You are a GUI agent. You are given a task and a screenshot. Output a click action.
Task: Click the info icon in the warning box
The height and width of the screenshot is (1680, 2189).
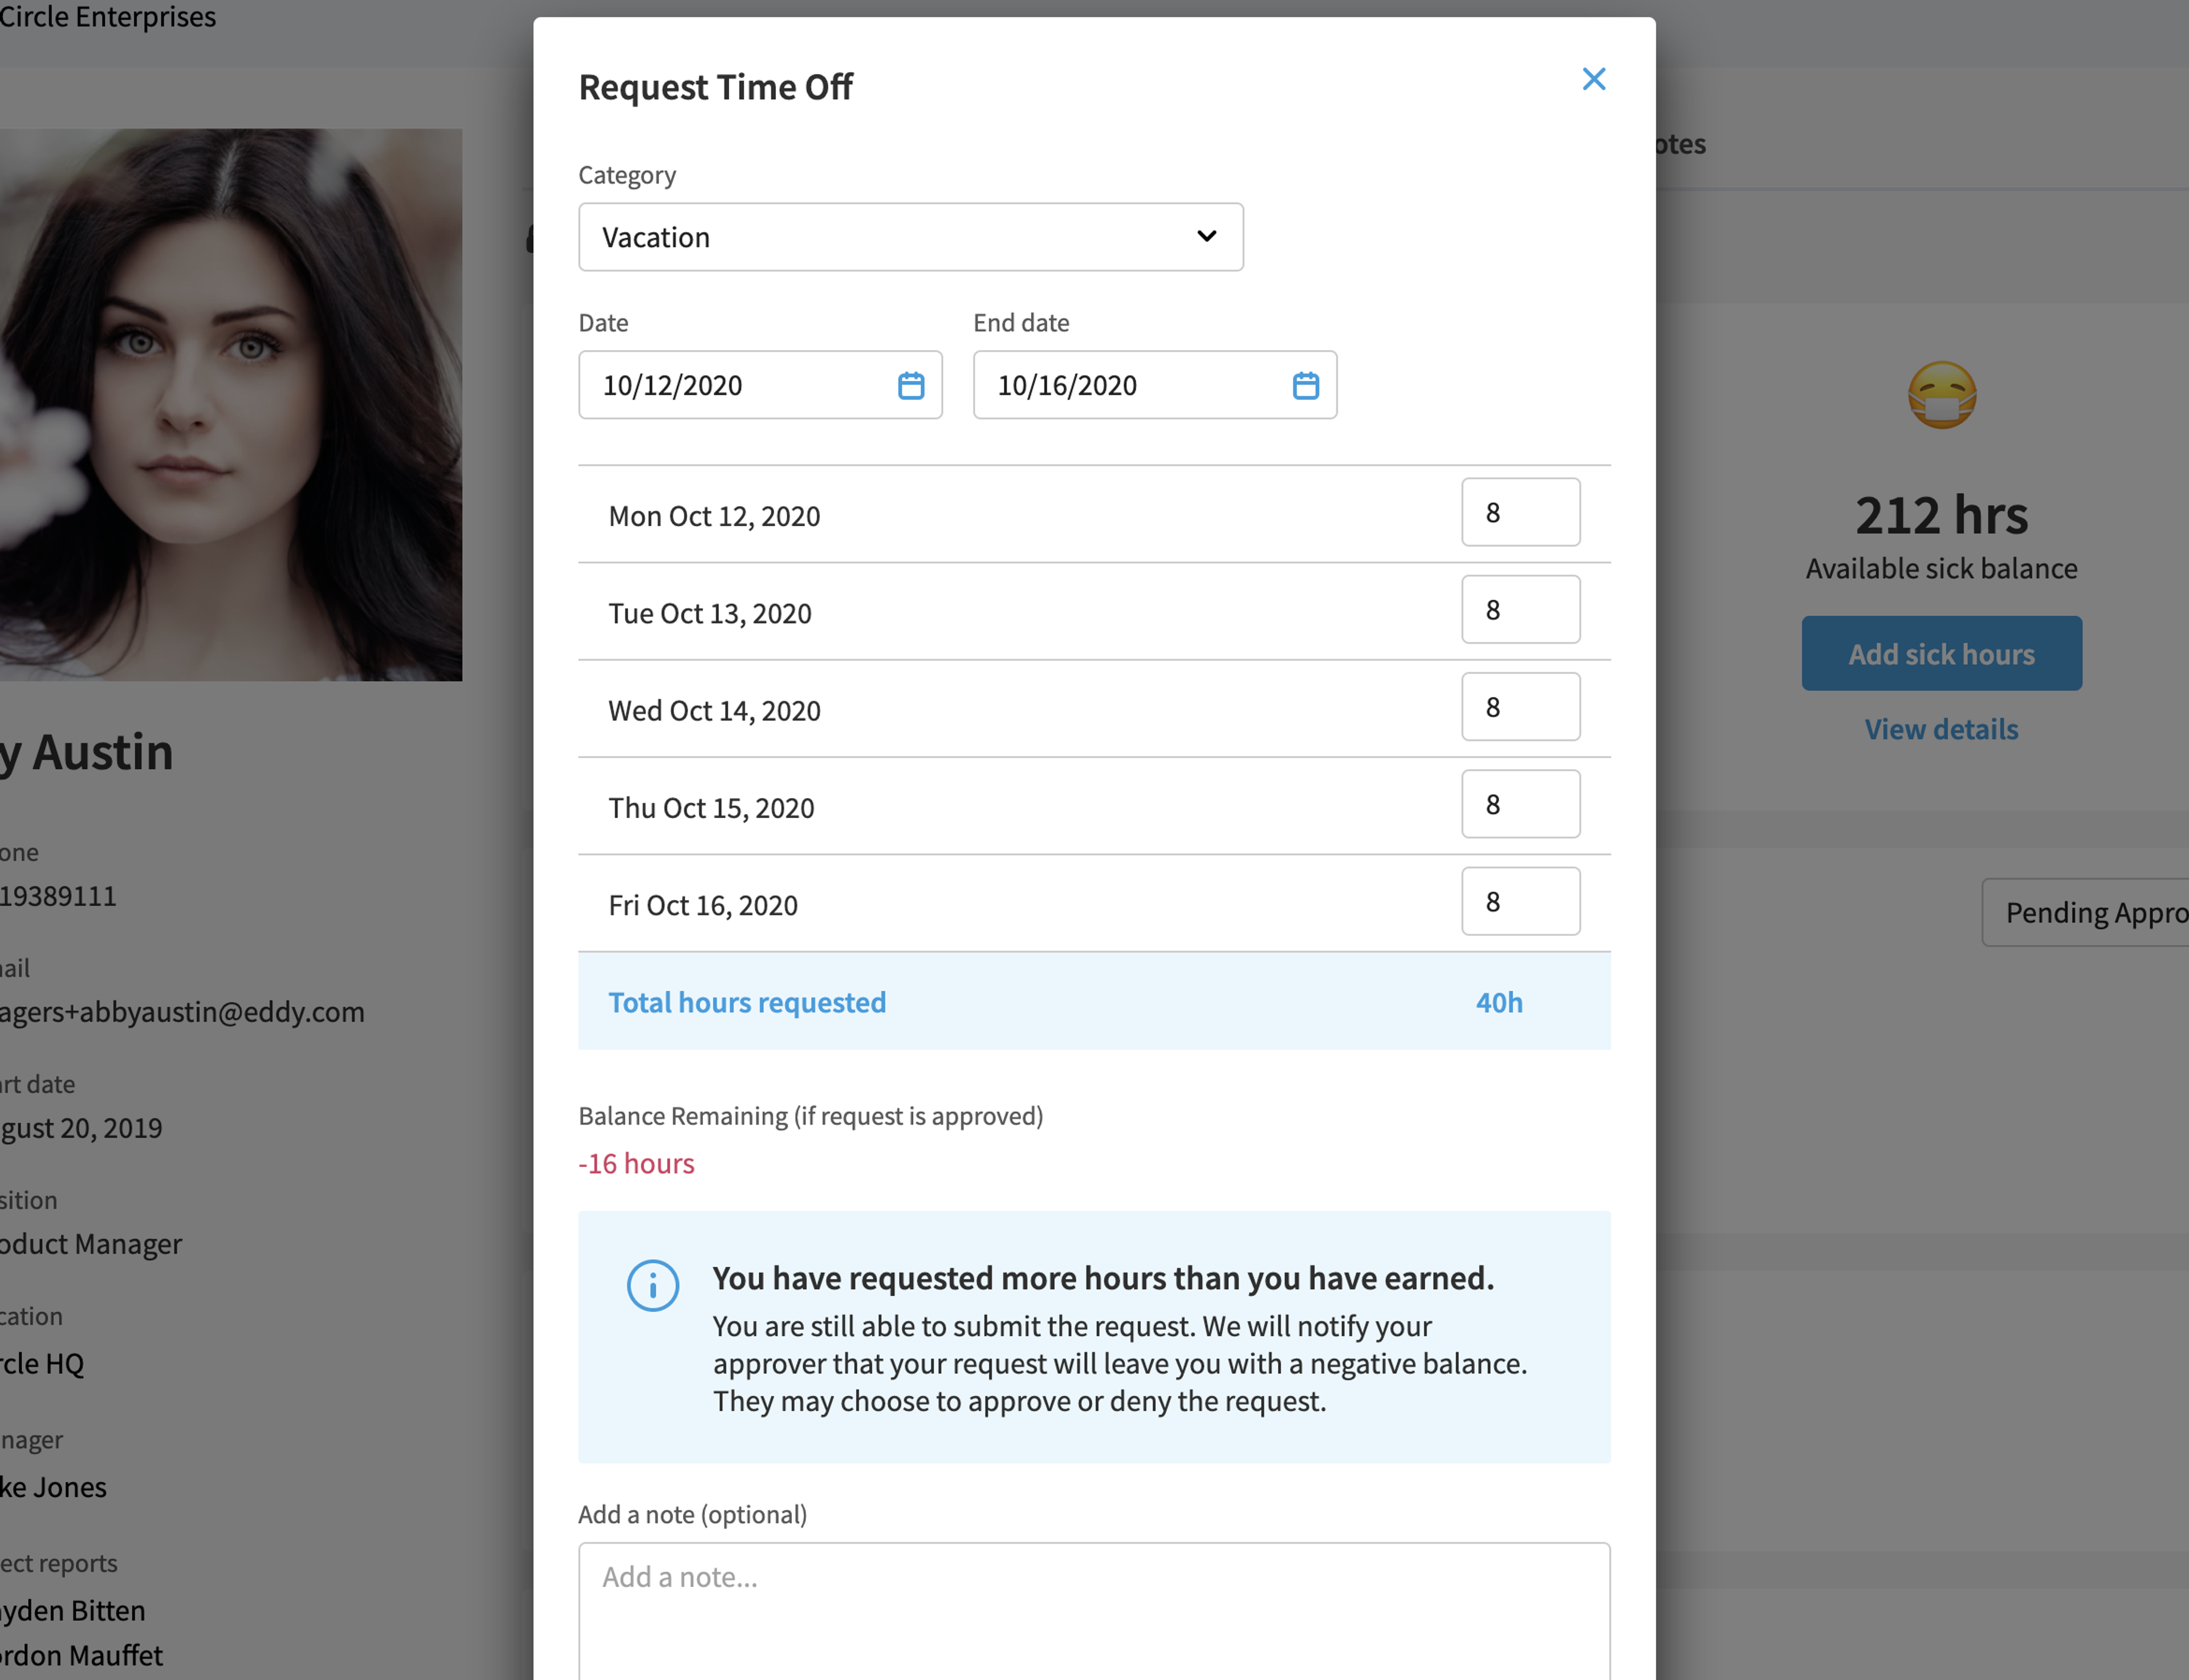[x=653, y=1285]
